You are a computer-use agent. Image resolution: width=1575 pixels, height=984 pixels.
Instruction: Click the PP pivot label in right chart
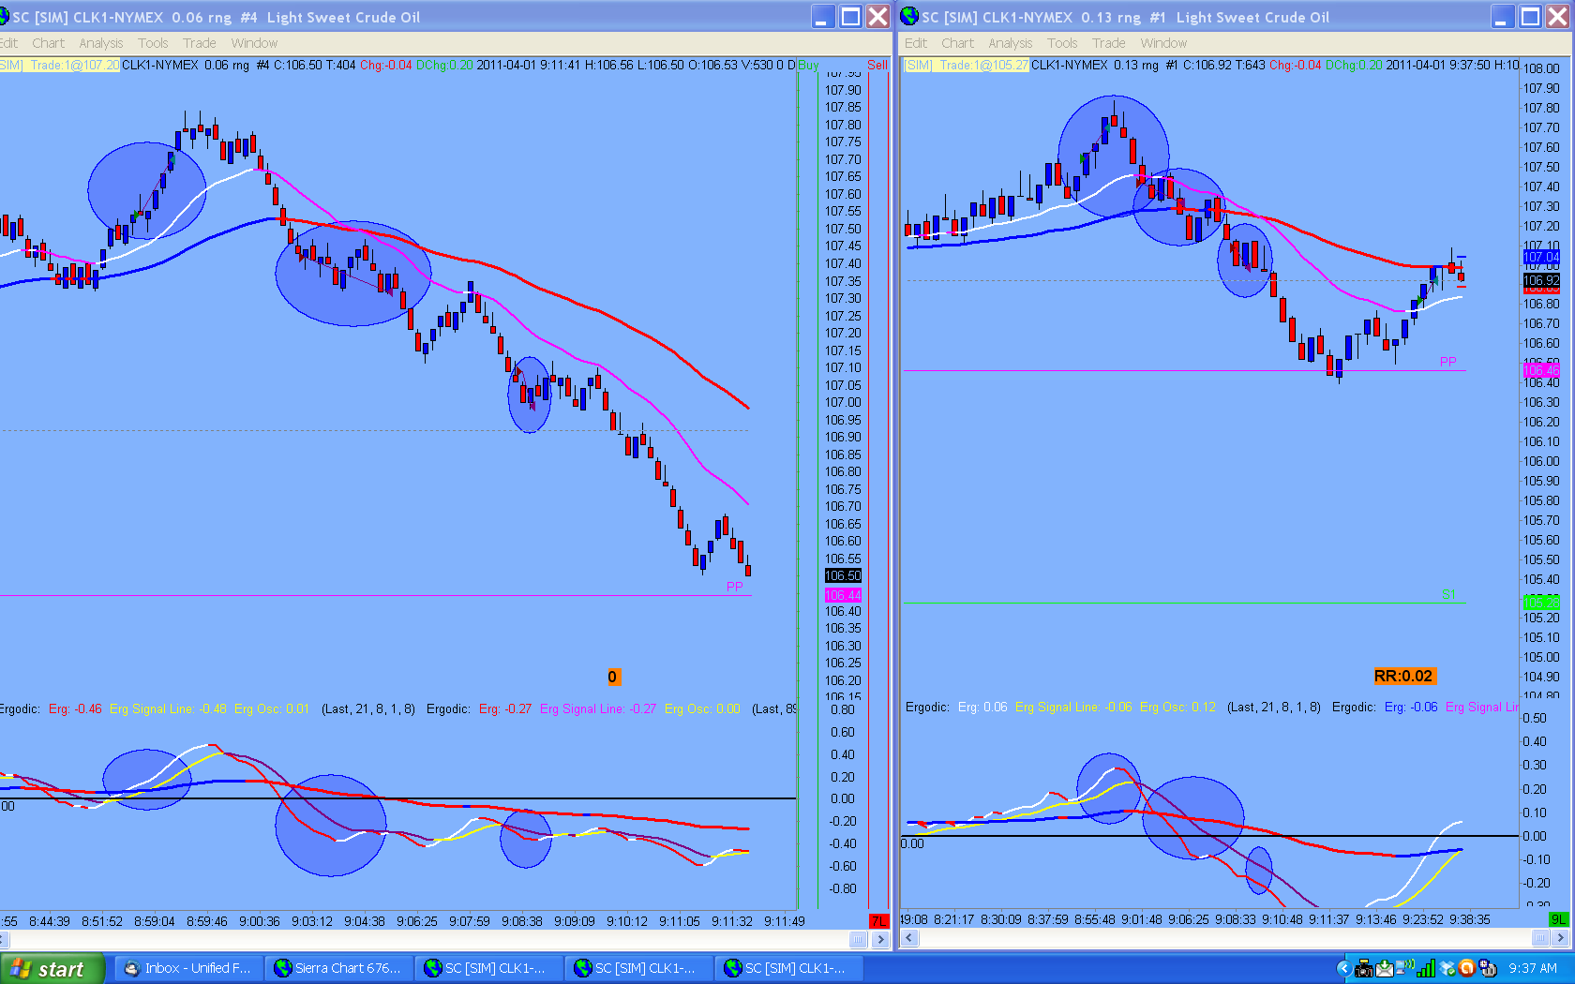1448,362
